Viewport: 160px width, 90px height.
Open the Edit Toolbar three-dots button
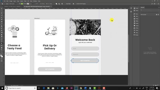pos(1,52)
